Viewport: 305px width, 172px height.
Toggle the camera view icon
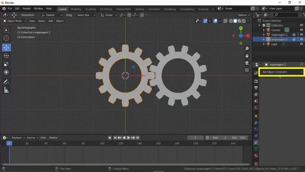click(247, 63)
